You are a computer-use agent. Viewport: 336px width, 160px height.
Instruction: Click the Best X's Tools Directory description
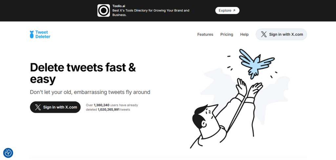(151, 13)
